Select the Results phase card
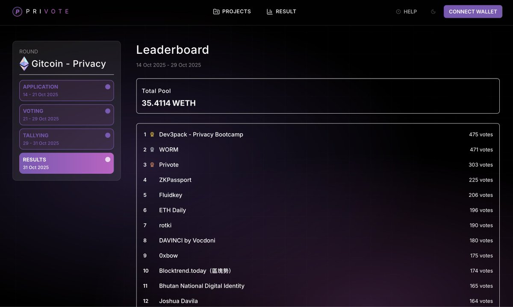This screenshot has width=513, height=307. (67, 163)
